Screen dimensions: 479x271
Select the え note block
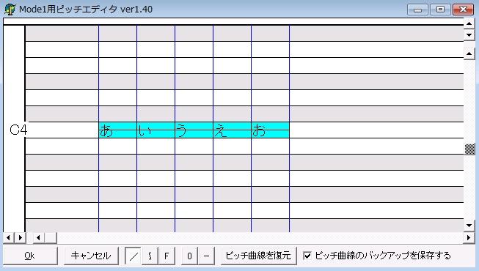[233, 130]
